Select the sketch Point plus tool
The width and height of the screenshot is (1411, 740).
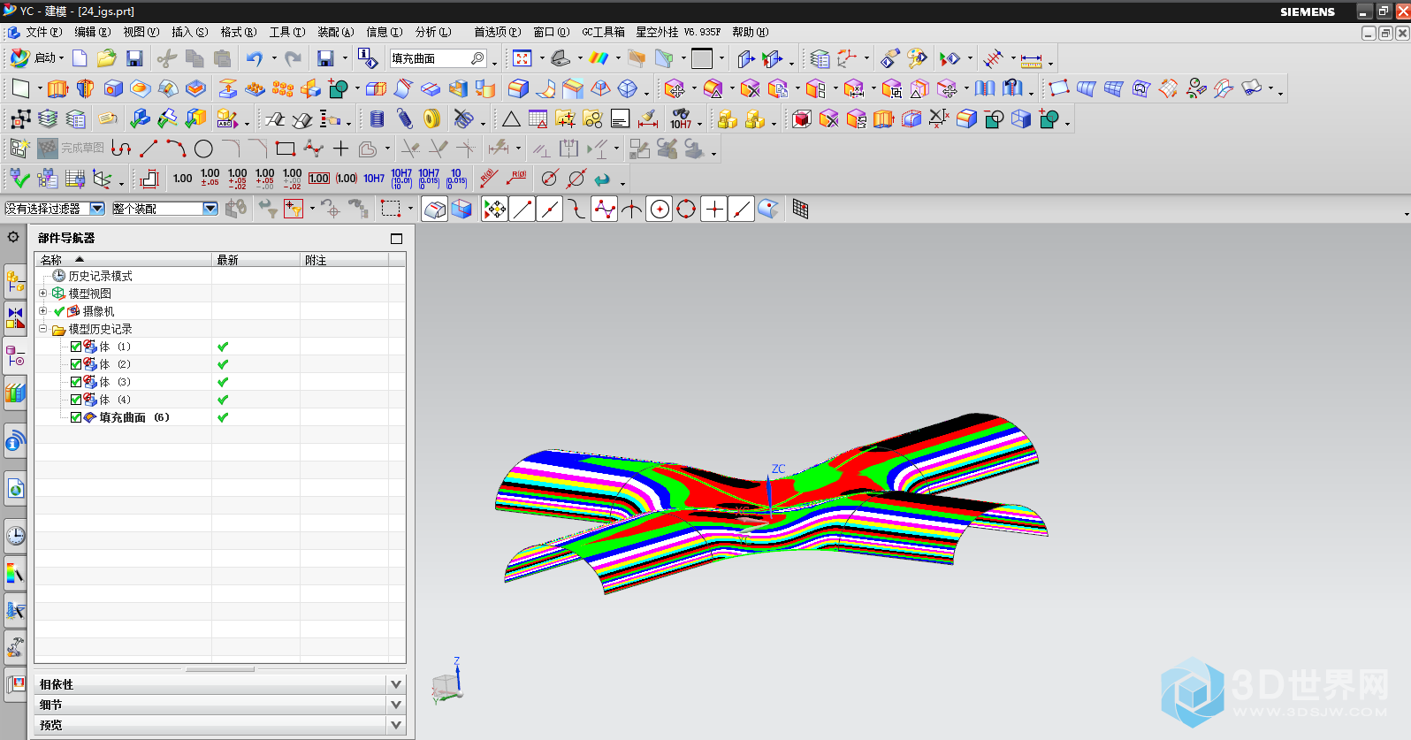point(340,149)
